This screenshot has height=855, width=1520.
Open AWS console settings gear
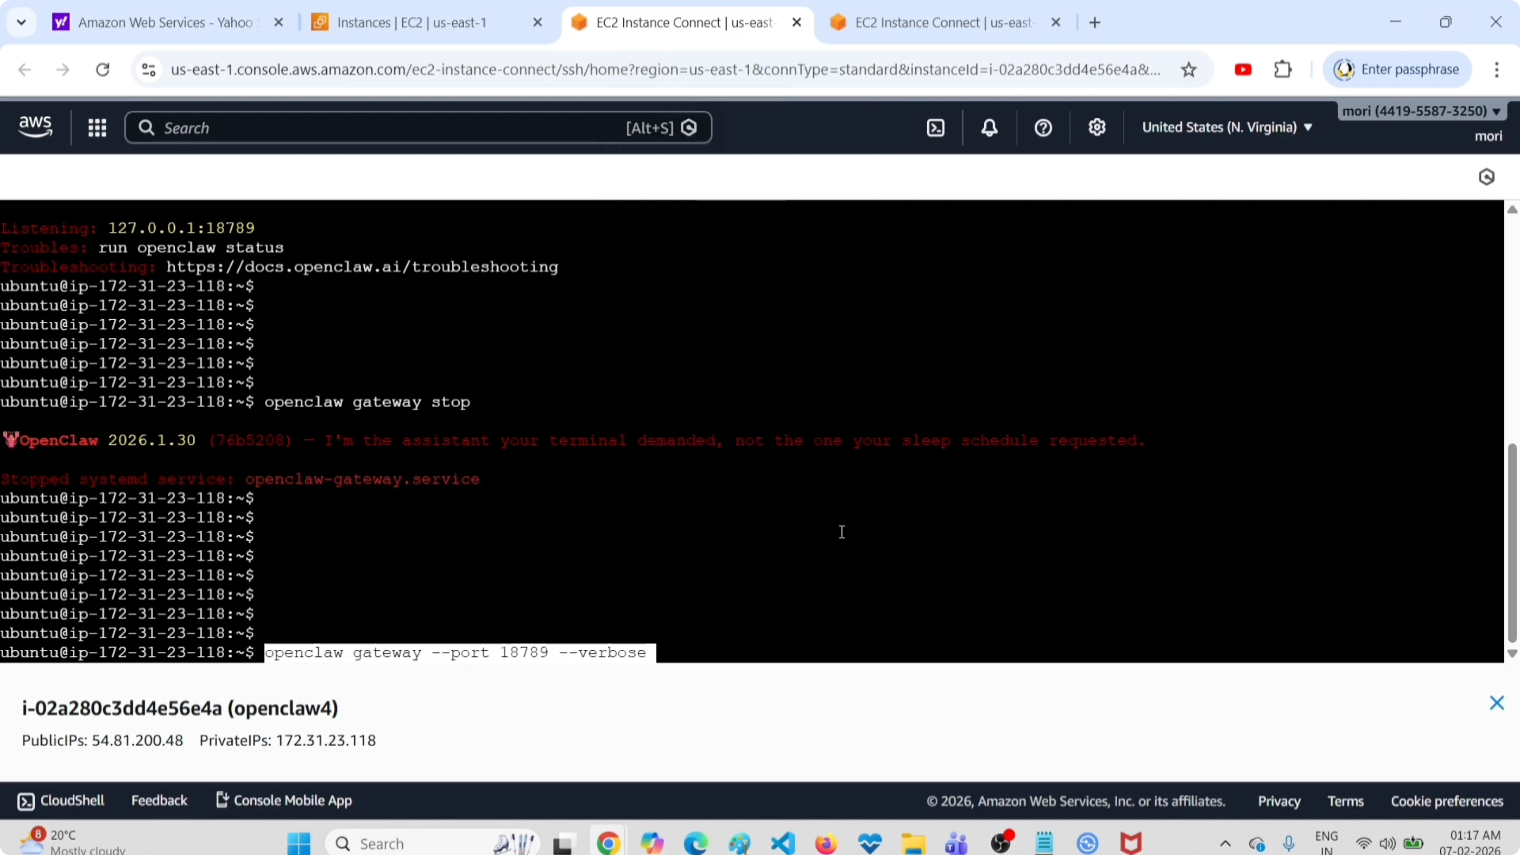pyautogui.click(x=1096, y=128)
